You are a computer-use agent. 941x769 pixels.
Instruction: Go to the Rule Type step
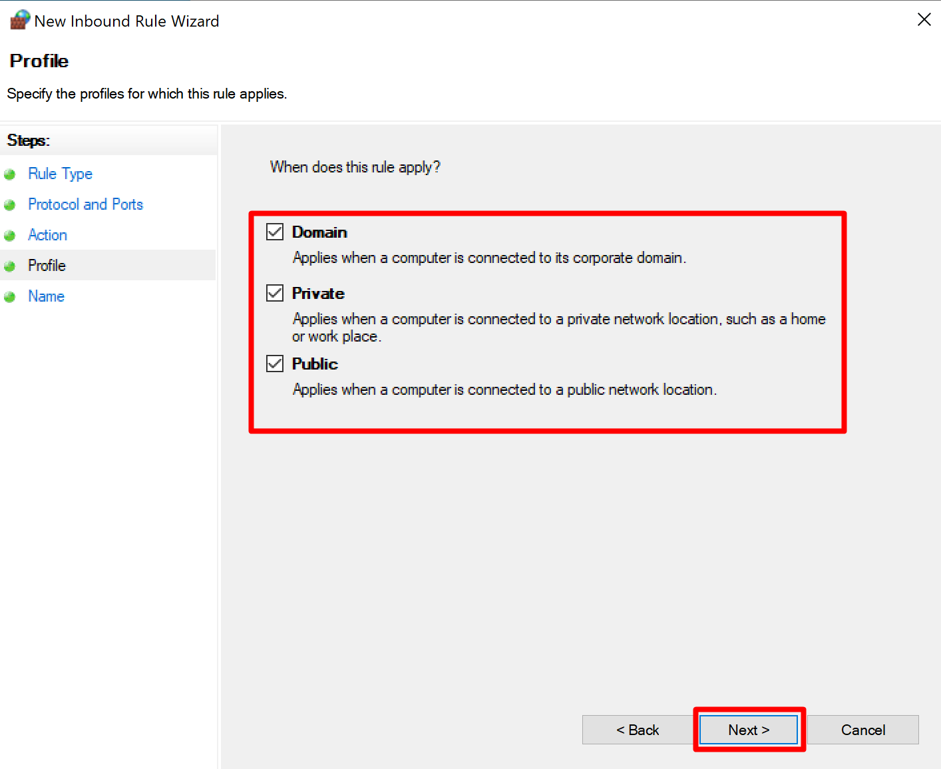point(60,174)
